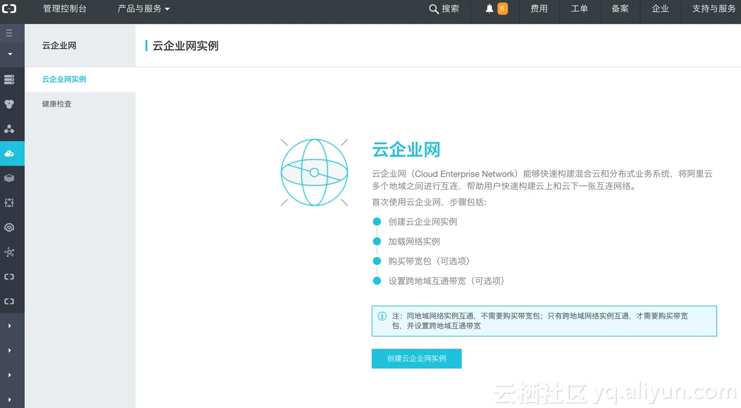Screen dimensions: 741x408
Task: Click the step text 设置跨地域互通带宽（可选项）
Action: tap(447, 281)
